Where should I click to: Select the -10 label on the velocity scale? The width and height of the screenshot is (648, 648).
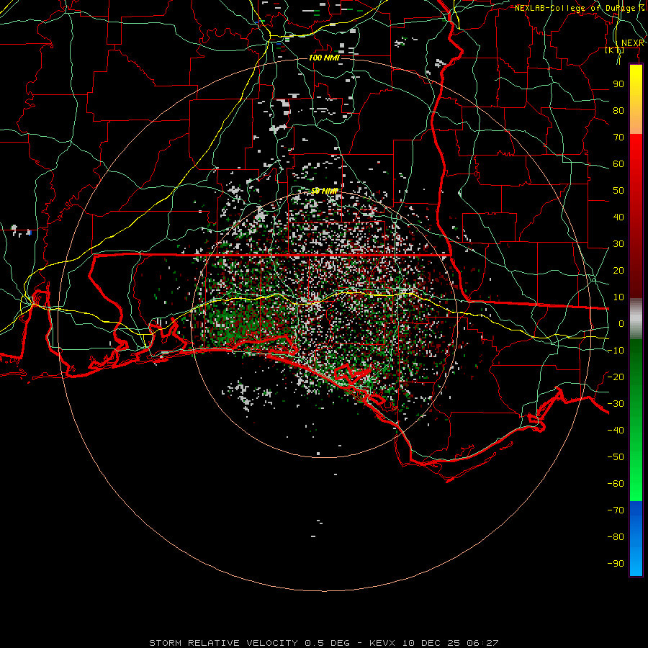[x=616, y=351]
